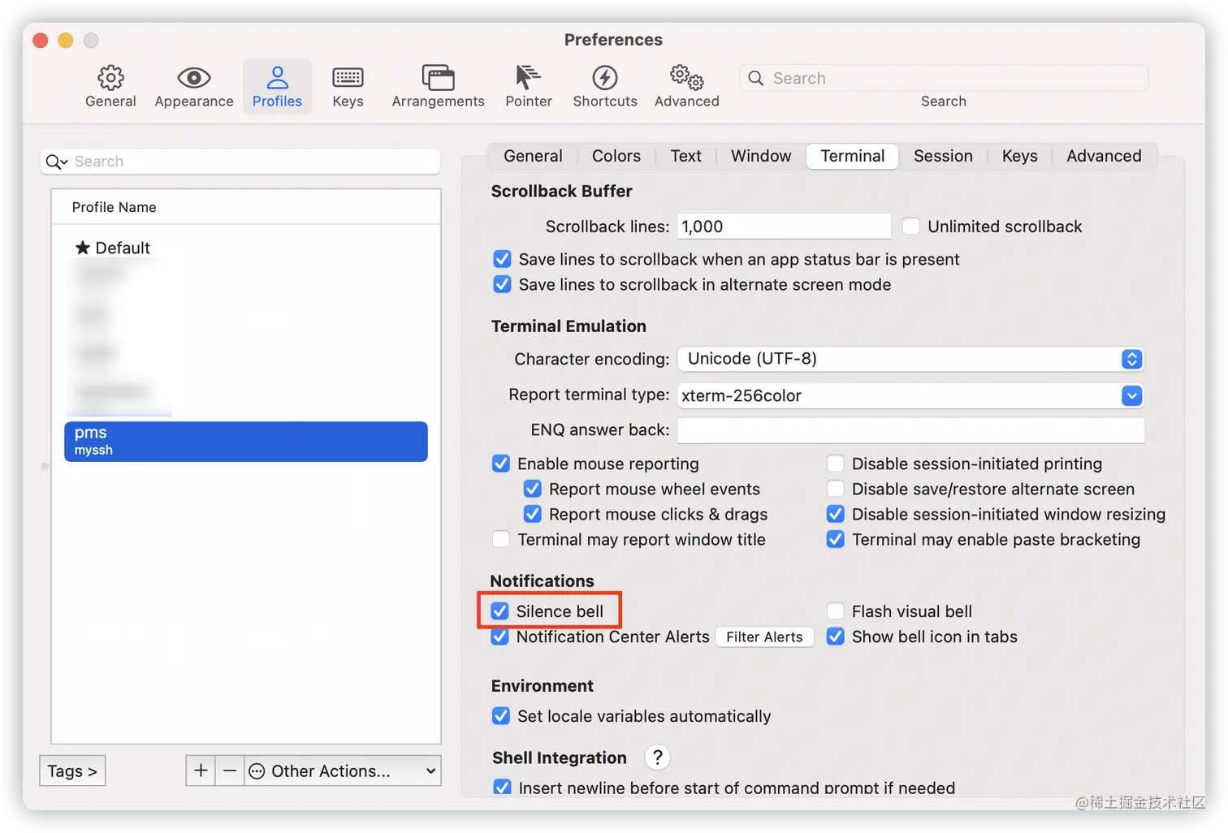This screenshot has height=833, width=1228.
Task: Click the profile search magnifier icon
Action: coord(56,162)
